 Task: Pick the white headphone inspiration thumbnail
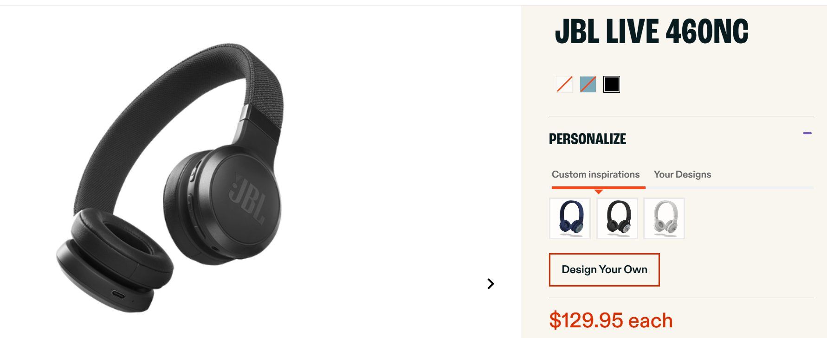click(x=664, y=218)
